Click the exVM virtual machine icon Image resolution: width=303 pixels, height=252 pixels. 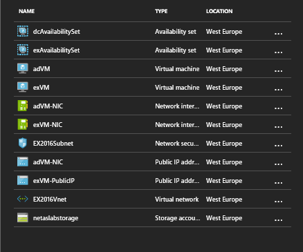[x=23, y=87]
